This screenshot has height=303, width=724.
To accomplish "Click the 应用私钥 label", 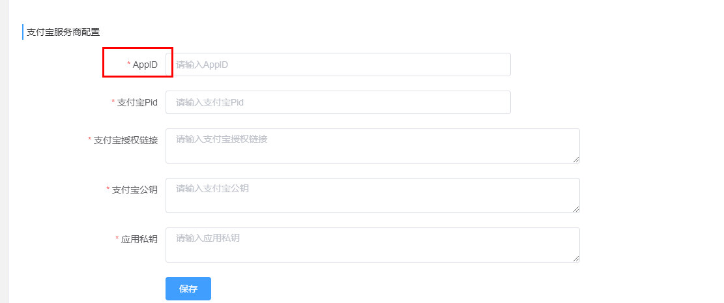I will 139,239.
